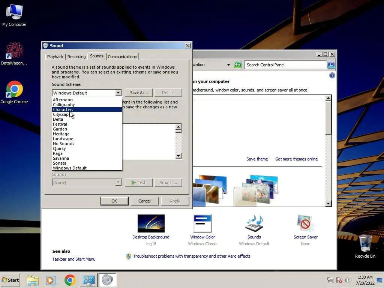Click the shield icon beside Troubleshoot link
This screenshot has height=288, width=384.
(129, 256)
